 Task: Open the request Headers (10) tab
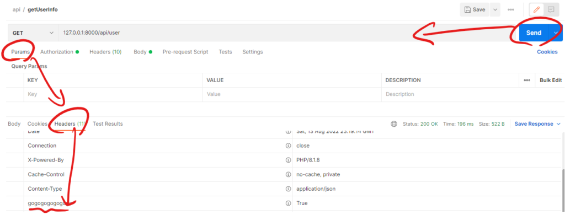(x=105, y=52)
